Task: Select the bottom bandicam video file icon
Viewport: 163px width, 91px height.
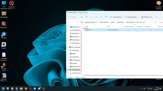Action: pos(4,77)
